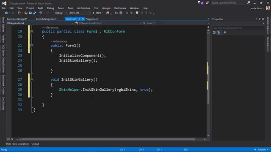Image resolution: width=271 pixels, height=152 pixels.
Task: Click the Publish button in status bar
Action: (x=262, y=149)
